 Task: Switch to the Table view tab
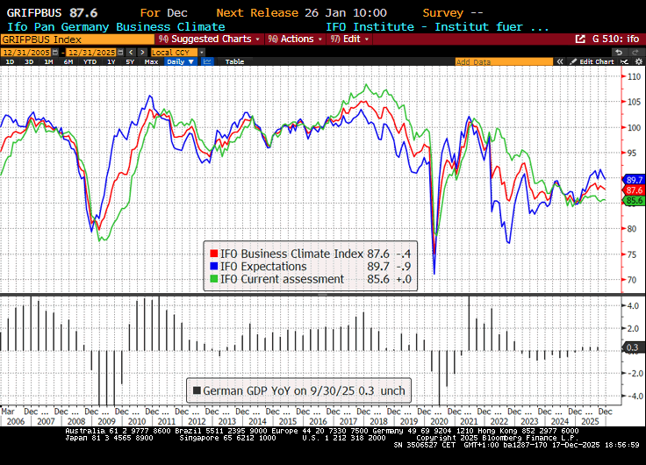coord(234,62)
